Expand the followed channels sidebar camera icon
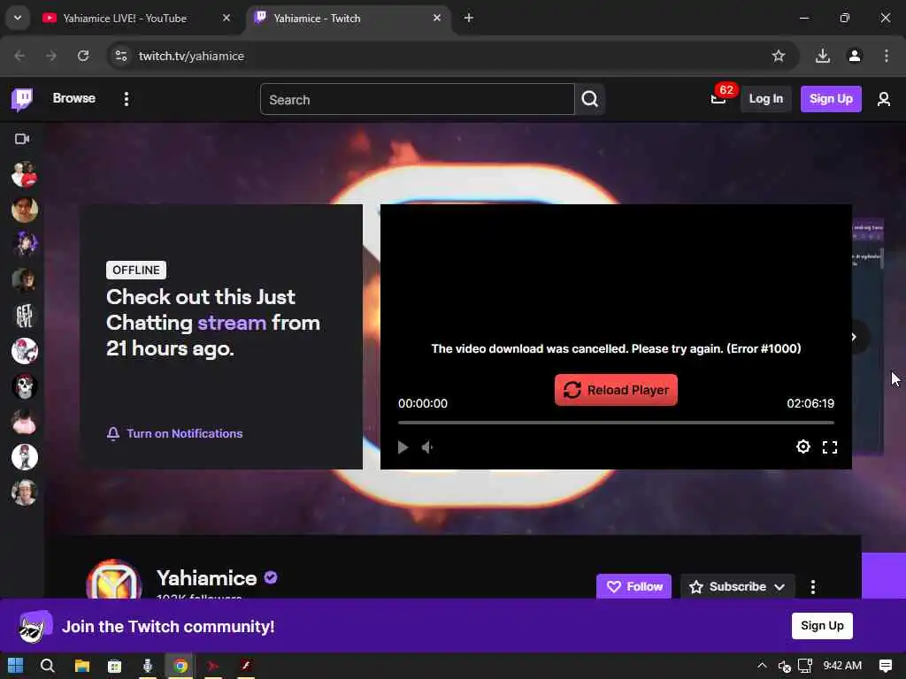 22,139
